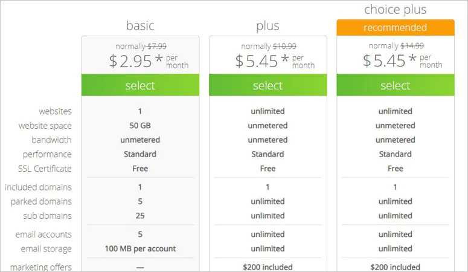The image size is (468, 272).
Task: Click $200 included under plus plan
Action: (268, 267)
